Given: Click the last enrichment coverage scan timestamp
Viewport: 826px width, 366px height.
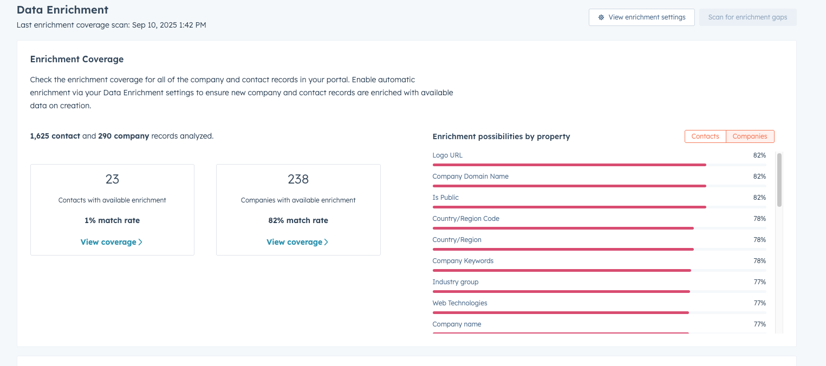Looking at the screenshot, I should point(111,25).
